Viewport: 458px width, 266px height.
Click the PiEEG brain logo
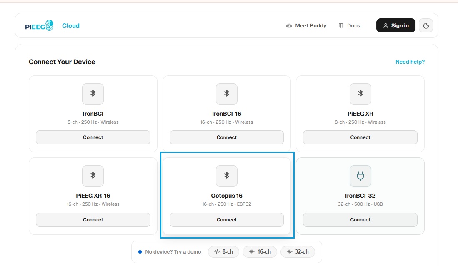39,26
